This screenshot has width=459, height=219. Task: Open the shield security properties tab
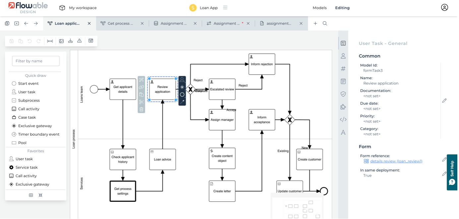[x=343, y=94]
